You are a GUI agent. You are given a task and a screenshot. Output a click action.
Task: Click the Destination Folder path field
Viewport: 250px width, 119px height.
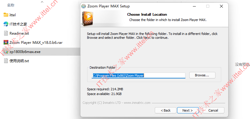(x=138, y=75)
